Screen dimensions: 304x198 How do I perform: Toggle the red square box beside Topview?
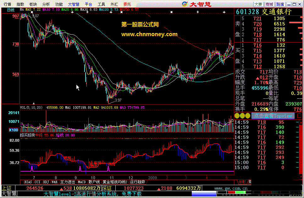(x=299, y=116)
